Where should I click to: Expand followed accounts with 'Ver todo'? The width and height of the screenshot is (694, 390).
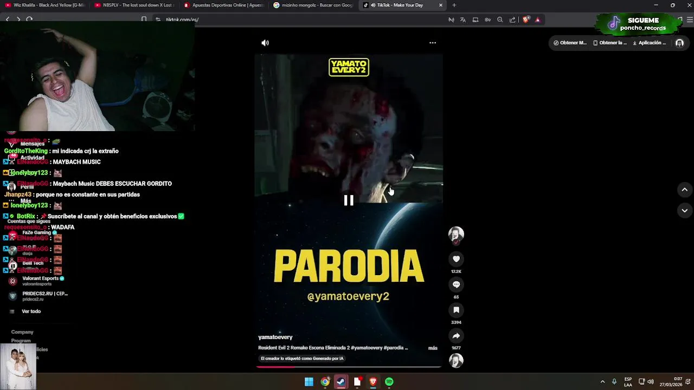(x=25, y=311)
